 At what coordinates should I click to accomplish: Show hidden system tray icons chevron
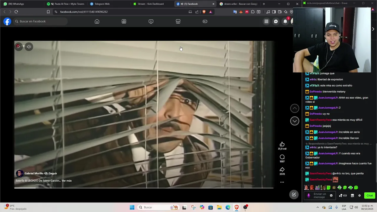(x=318, y=207)
